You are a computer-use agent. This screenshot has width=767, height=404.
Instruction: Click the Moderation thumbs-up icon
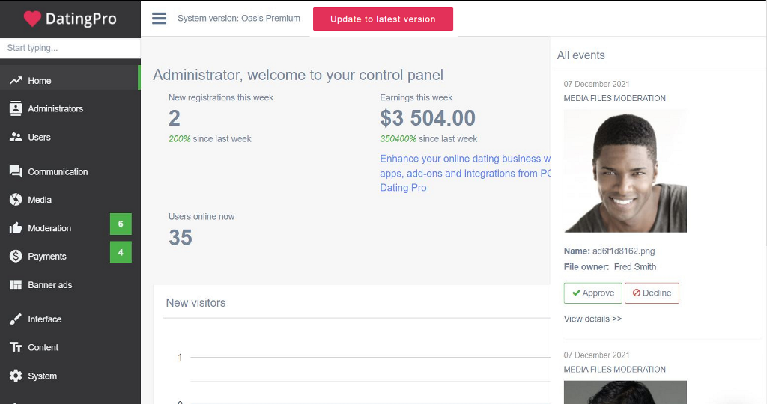[x=16, y=227]
